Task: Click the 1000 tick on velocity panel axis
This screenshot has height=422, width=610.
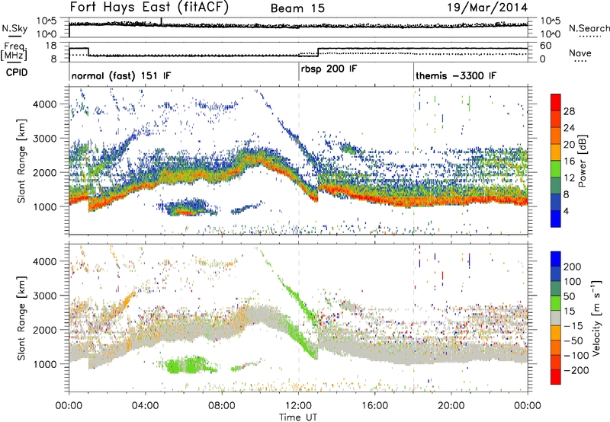Action: point(45,363)
